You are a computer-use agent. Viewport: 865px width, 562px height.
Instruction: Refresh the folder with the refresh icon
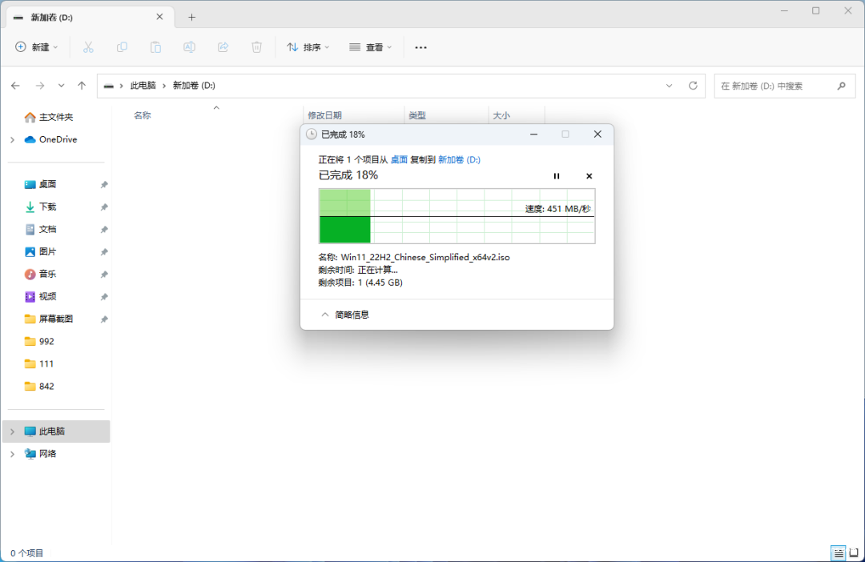point(692,86)
